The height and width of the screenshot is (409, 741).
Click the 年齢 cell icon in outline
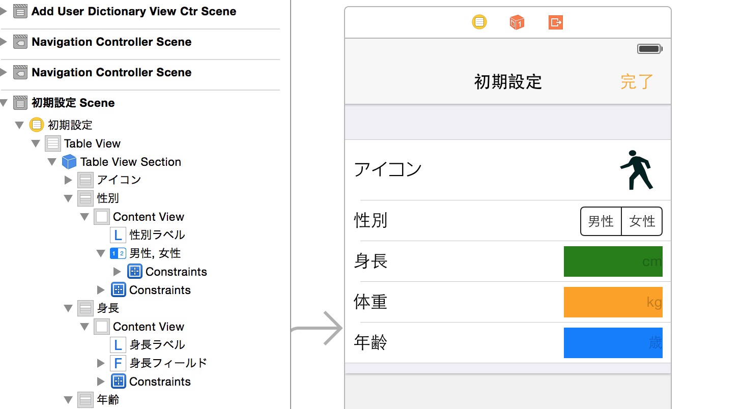85,400
